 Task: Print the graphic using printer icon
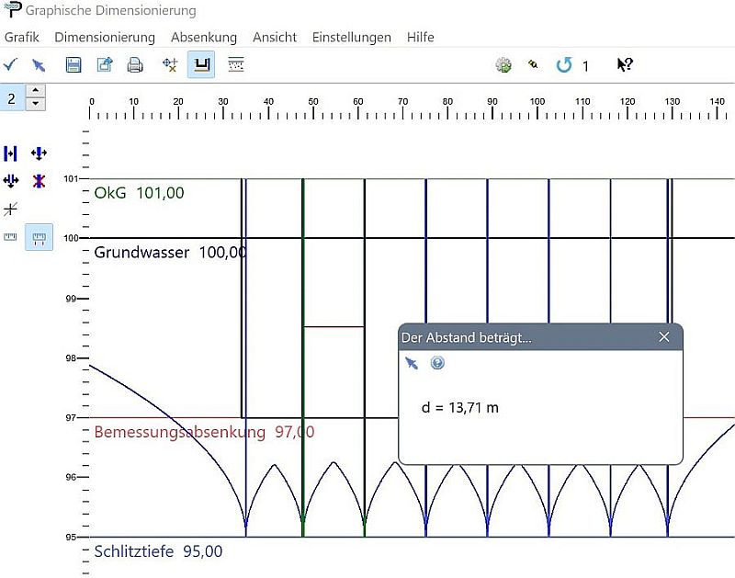point(135,65)
